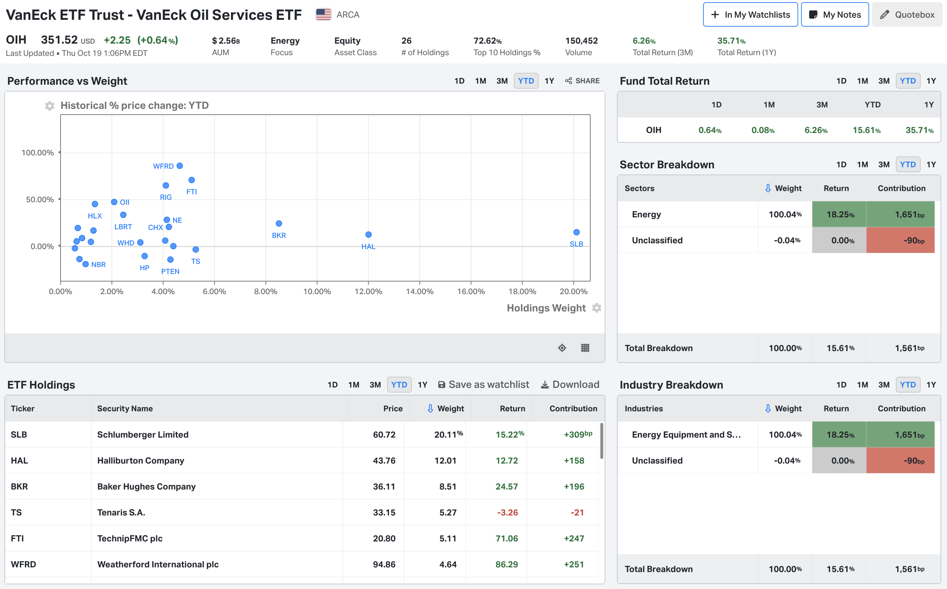Select the HAL point on scatter chart
Screen dimensions: 947x589
pos(368,235)
